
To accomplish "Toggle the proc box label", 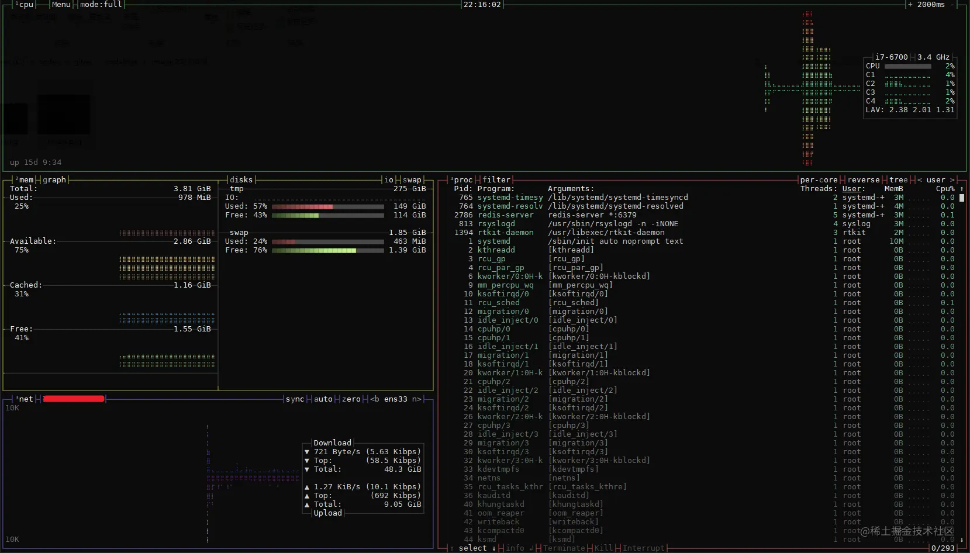I will (461, 179).
